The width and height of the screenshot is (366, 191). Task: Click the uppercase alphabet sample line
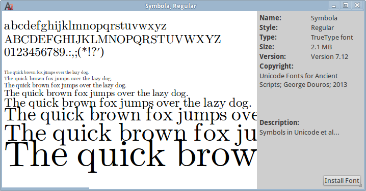pos(112,39)
